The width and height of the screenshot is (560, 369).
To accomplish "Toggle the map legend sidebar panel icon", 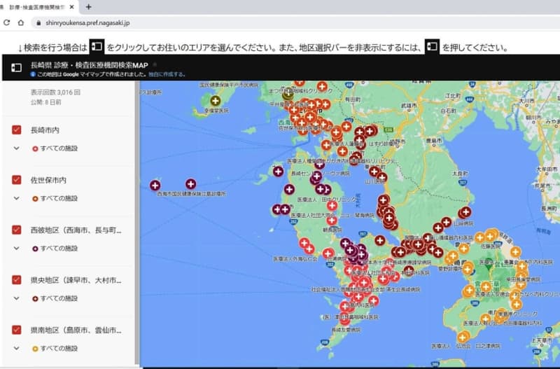I will tap(17, 67).
